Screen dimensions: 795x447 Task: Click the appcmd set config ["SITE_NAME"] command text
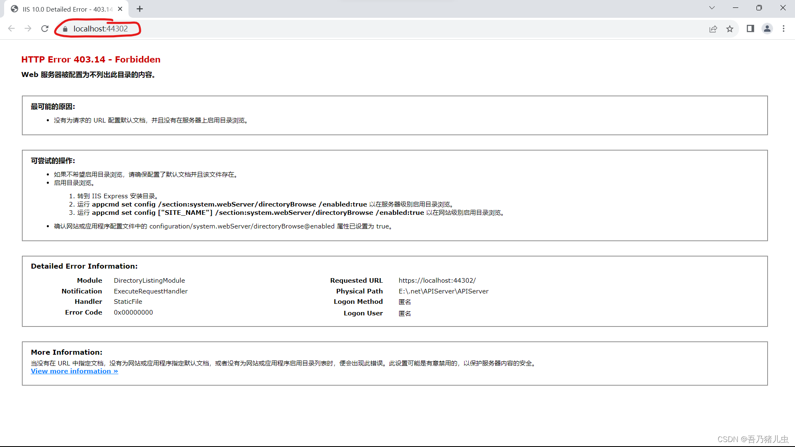click(x=258, y=213)
